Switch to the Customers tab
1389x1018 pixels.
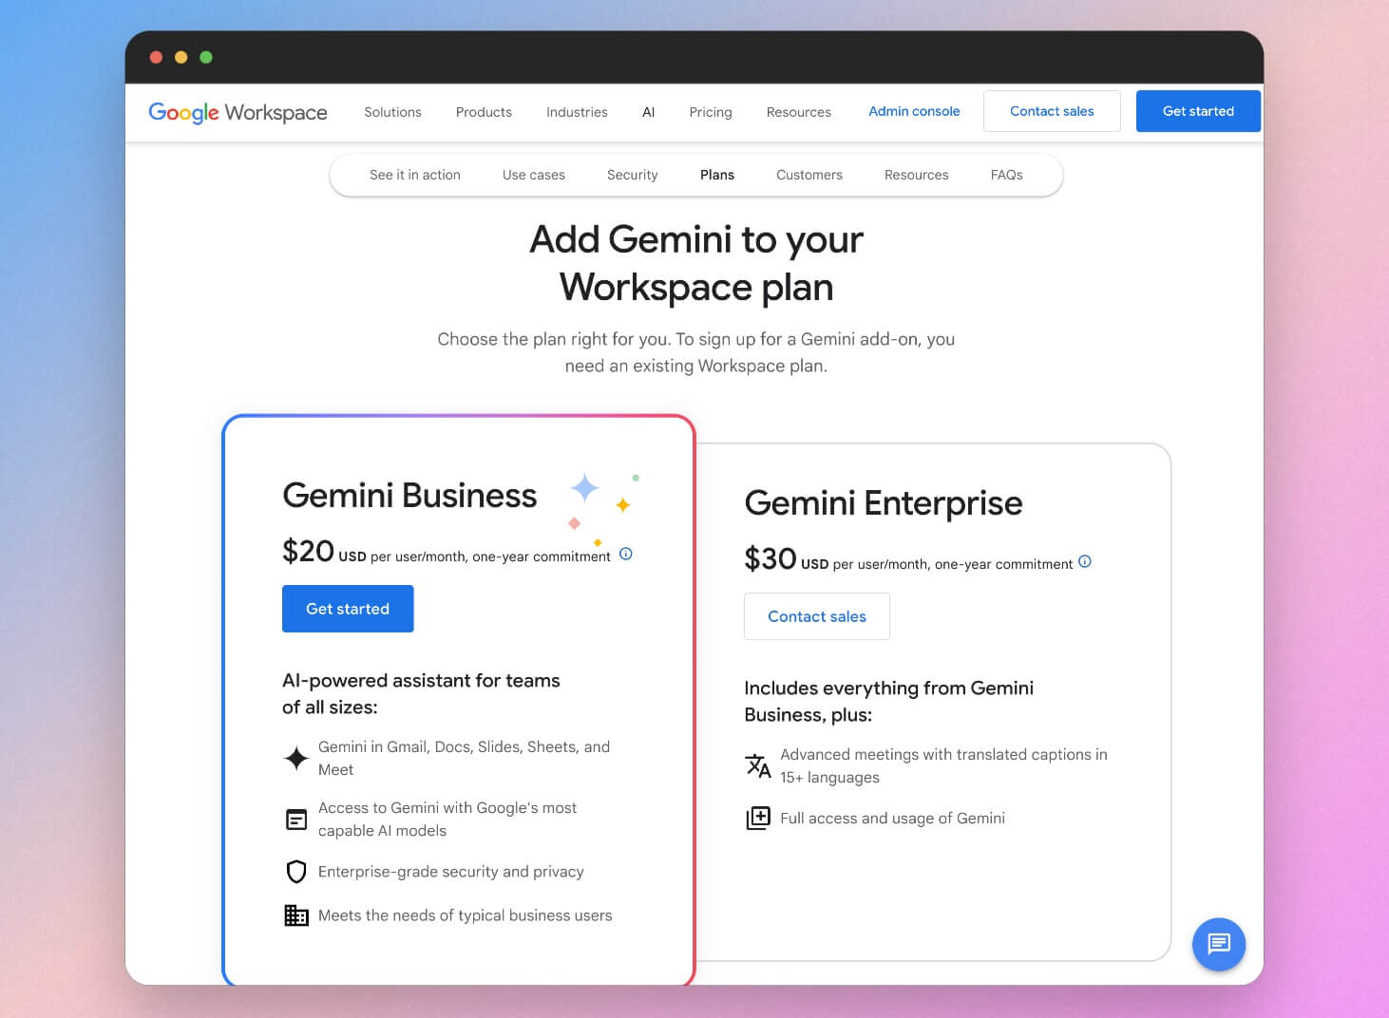point(809,175)
